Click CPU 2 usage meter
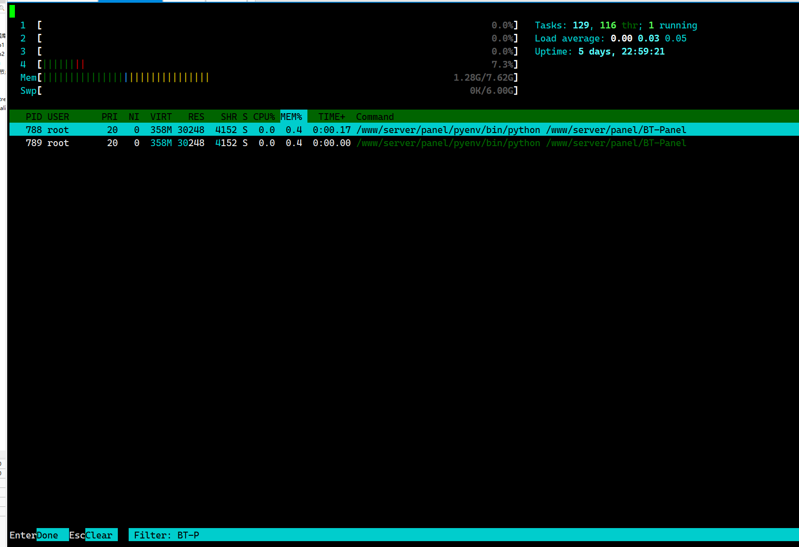Screen dimensions: 799x547 [278, 38]
